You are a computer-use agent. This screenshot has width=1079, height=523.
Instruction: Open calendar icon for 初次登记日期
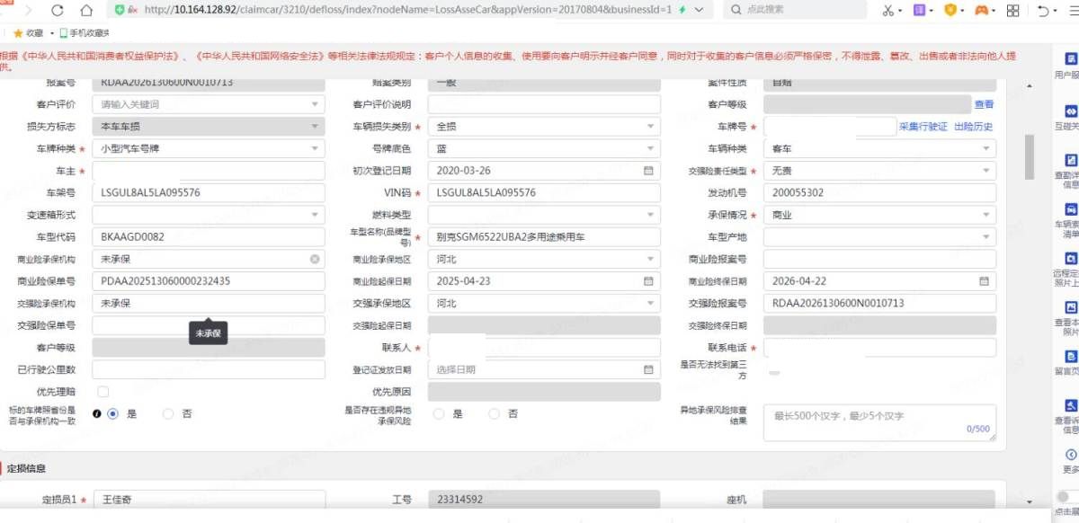click(648, 171)
